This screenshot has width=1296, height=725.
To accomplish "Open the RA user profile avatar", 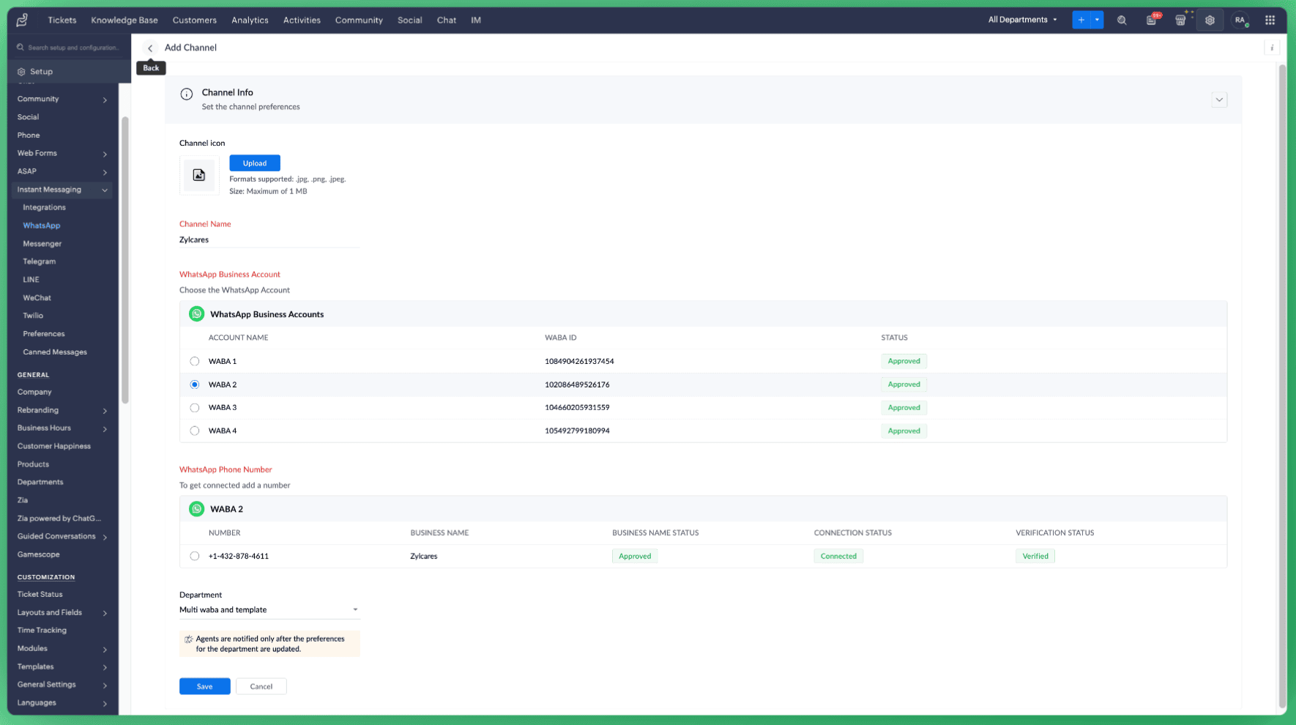I will 1240,20.
